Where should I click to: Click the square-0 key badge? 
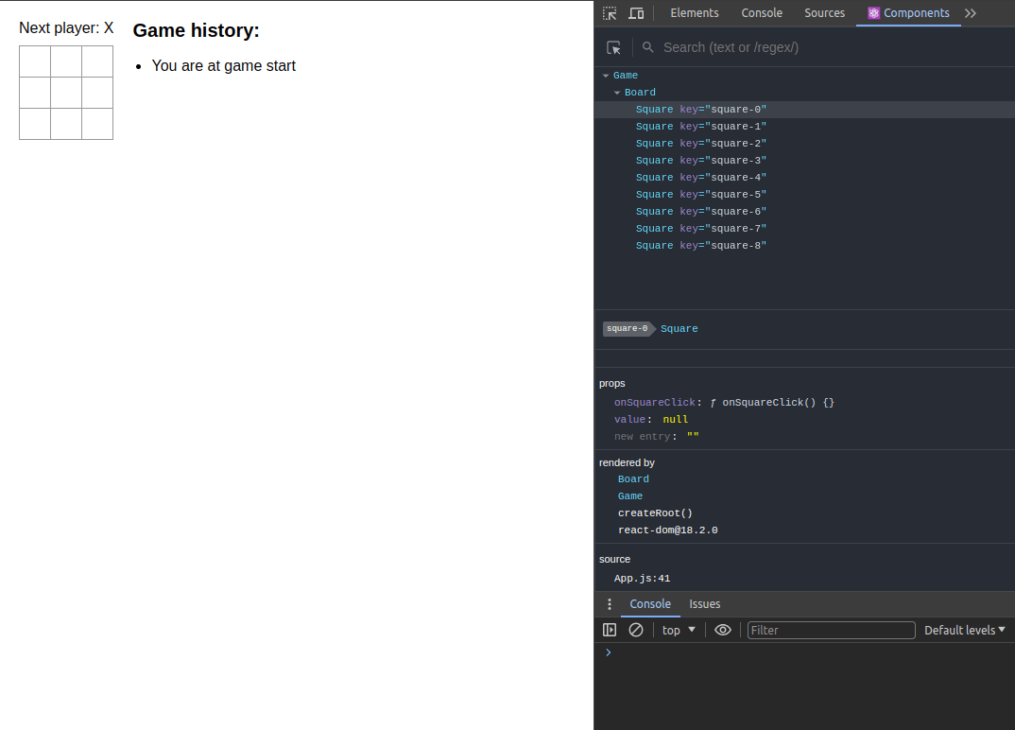coord(628,328)
